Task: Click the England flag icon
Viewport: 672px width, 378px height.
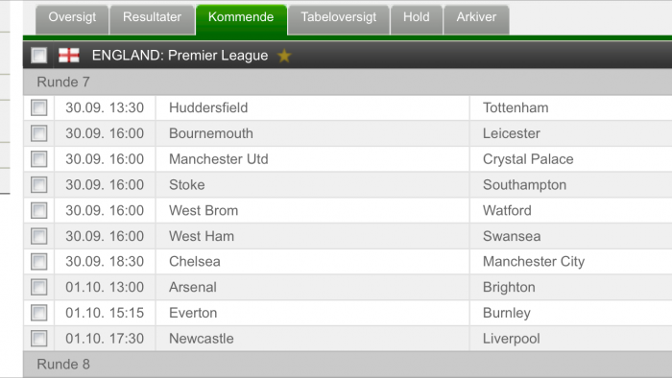Action: click(x=69, y=56)
